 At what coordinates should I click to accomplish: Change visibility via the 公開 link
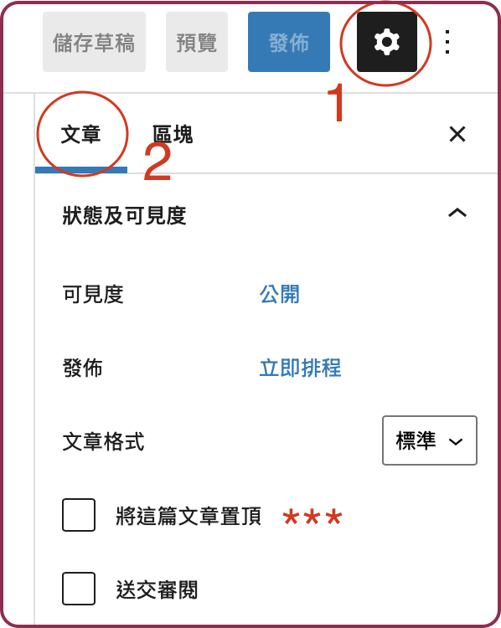click(x=280, y=295)
